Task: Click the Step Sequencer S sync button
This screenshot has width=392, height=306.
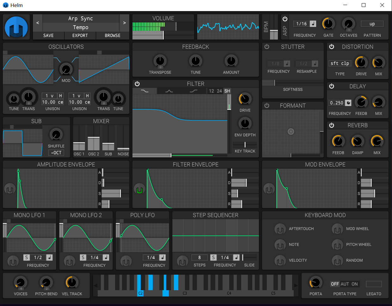Action: pos(213,258)
